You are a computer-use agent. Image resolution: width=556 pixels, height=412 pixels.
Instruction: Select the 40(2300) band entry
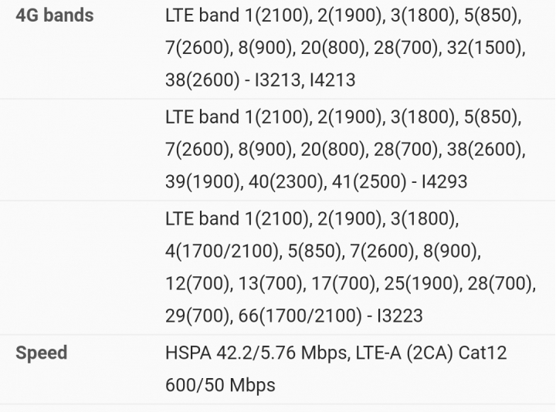point(286,181)
